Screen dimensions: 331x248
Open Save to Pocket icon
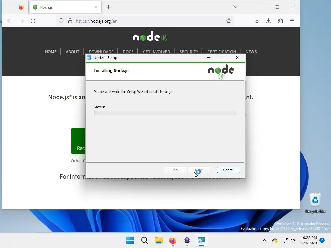tap(257, 21)
